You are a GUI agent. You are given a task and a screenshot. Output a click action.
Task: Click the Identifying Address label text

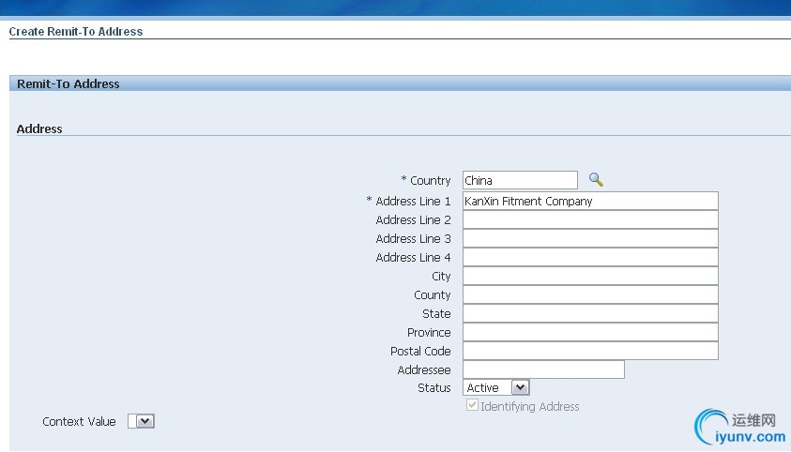[530, 407]
